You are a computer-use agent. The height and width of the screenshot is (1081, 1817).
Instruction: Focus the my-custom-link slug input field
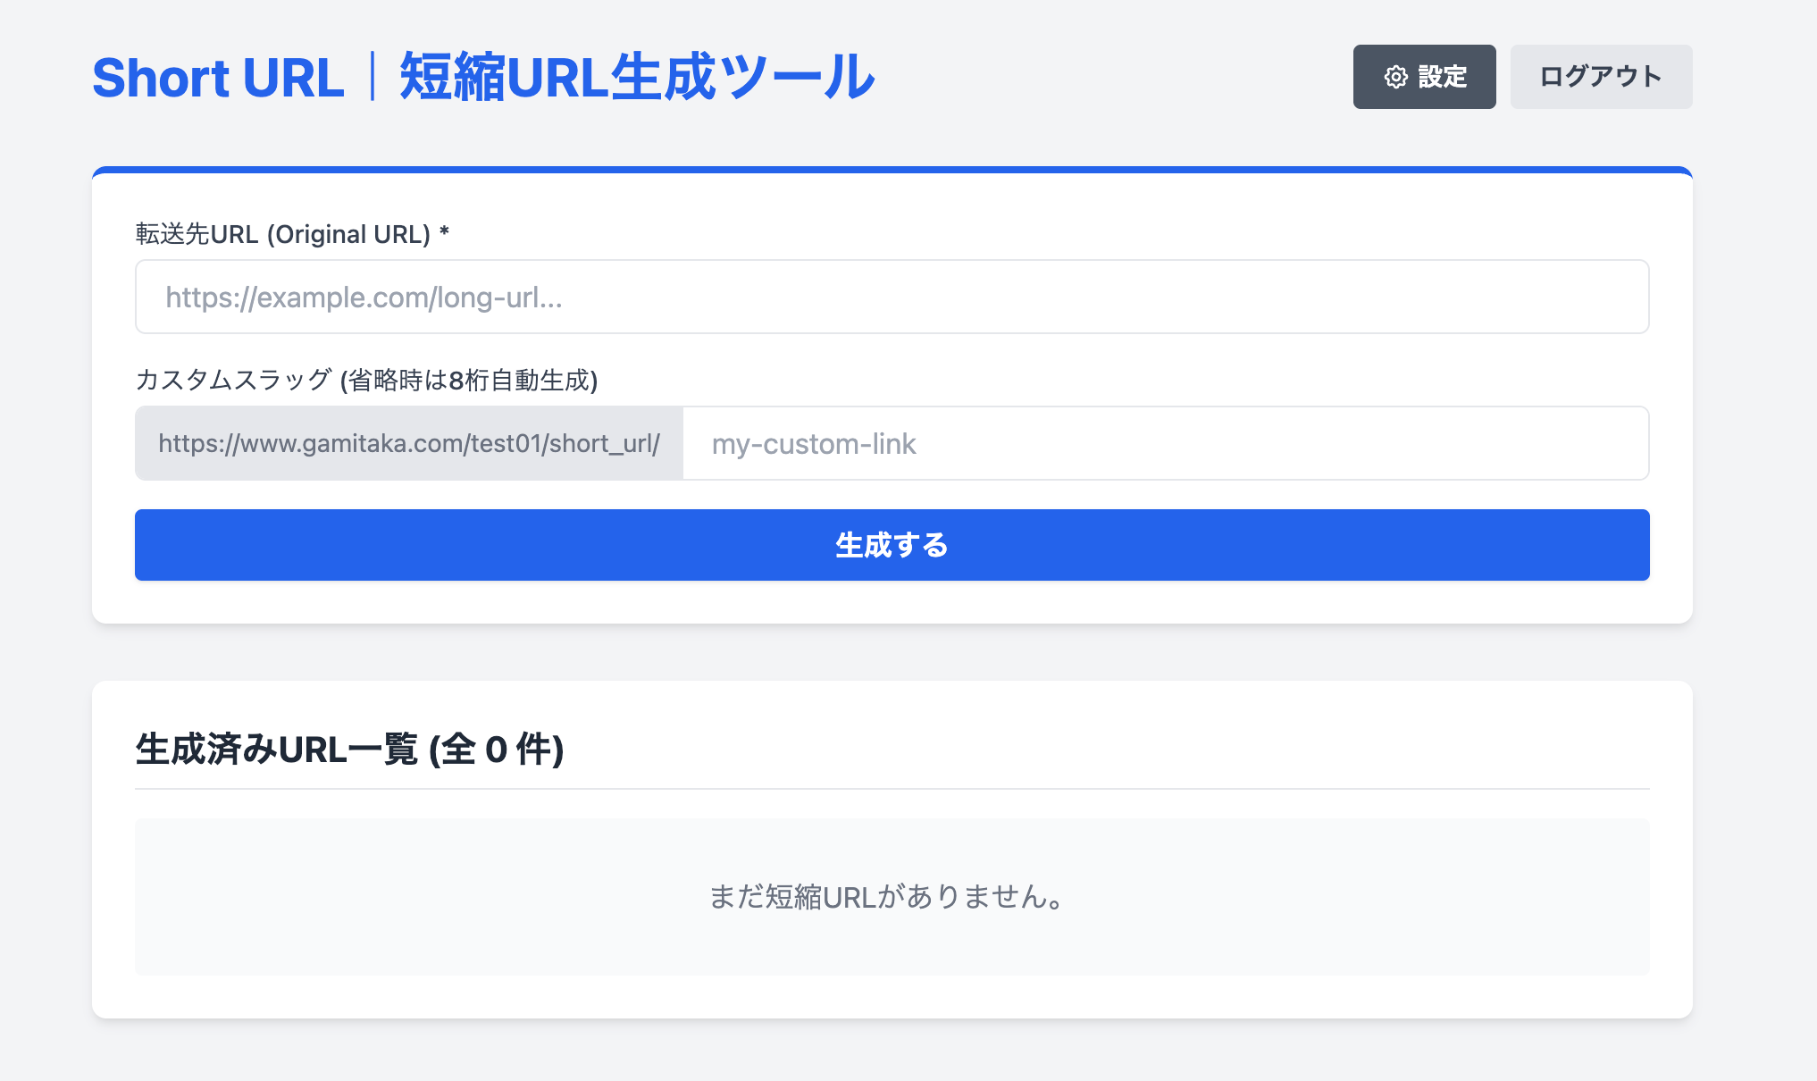click(1165, 443)
